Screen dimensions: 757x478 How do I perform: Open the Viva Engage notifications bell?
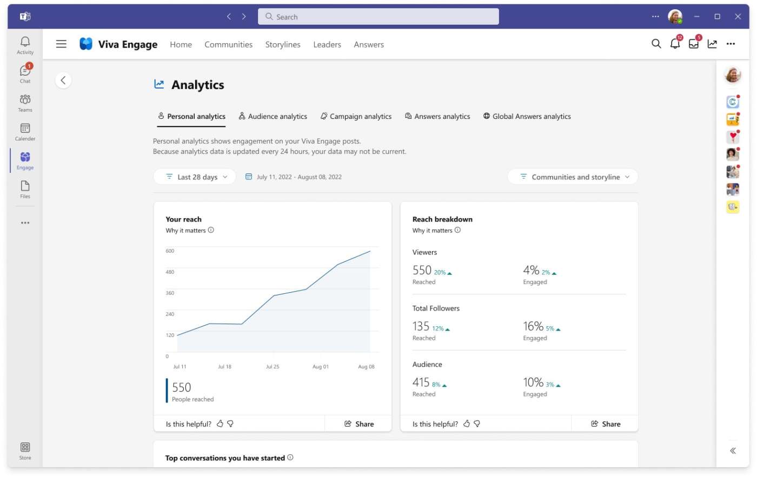[675, 44]
